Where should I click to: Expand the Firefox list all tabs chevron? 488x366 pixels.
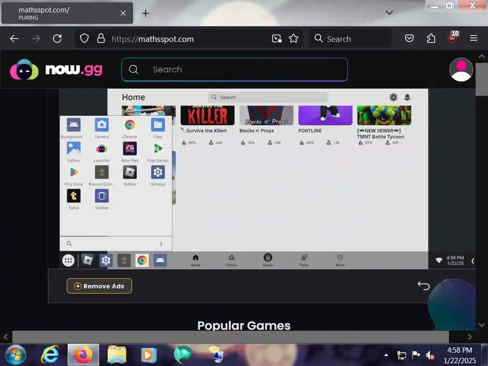(389, 13)
